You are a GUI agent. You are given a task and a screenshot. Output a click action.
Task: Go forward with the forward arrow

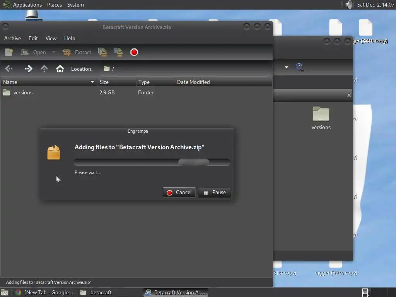tap(28, 69)
